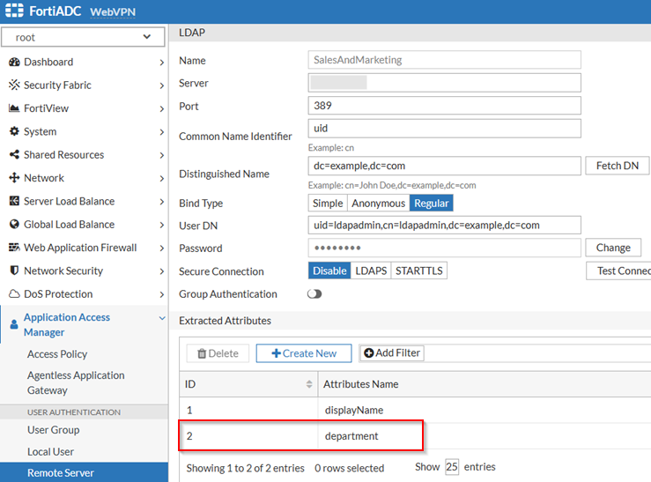Click the FortiView chart icon
Image resolution: width=651 pixels, height=482 pixels.
14,108
